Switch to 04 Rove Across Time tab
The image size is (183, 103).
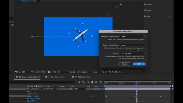coord(56,77)
